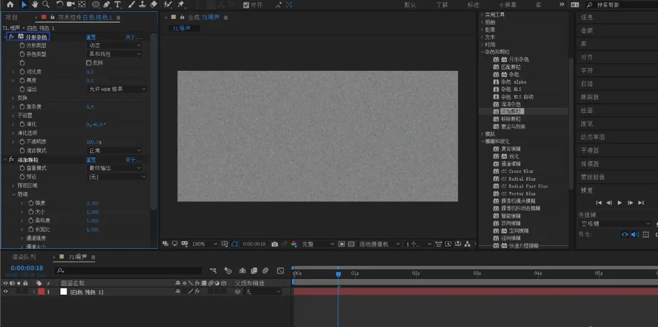Click the graph editor icon in timeline
Viewport: 658px width, 327px height.
(x=280, y=271)
